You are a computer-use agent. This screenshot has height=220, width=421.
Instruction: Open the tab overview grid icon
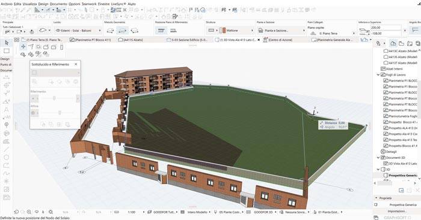point(17,40)
